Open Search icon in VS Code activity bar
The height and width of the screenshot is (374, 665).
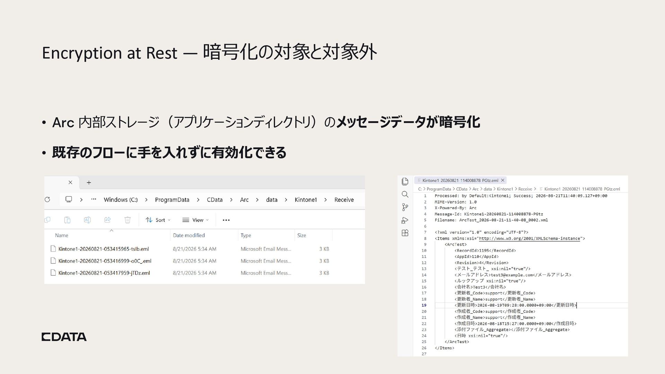[405, 194]
